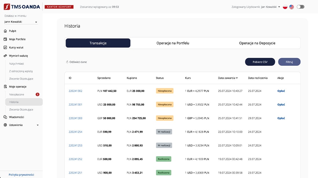Viewport: 318px width, 178px height.
Task: Click the Kursy walut chart icon
Action: point(5,47)
